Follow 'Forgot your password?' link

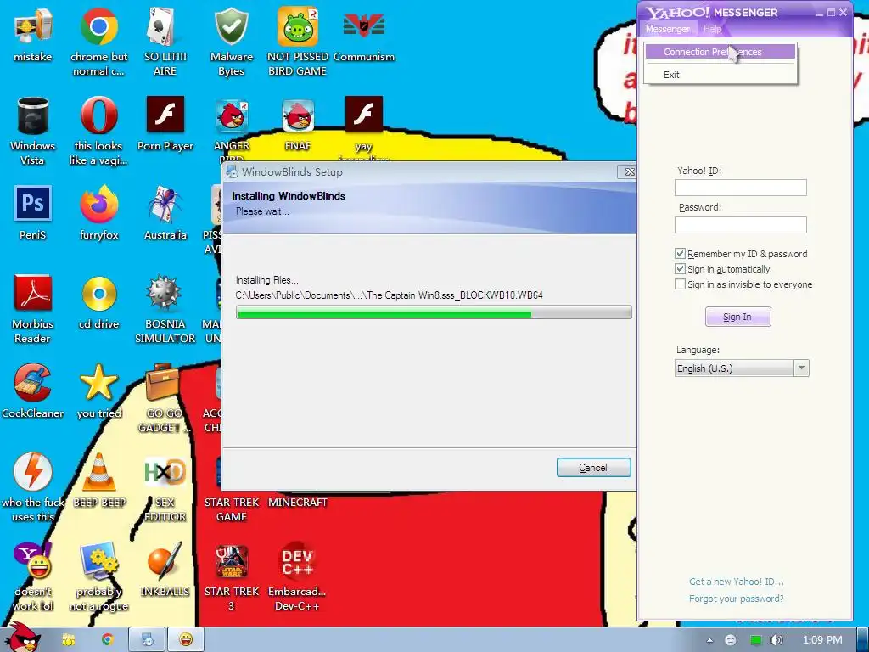[x=736, y=599]
